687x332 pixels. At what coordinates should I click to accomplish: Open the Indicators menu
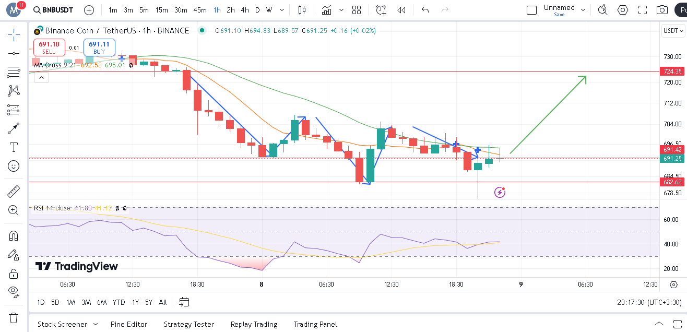click(x=327, y=10)
